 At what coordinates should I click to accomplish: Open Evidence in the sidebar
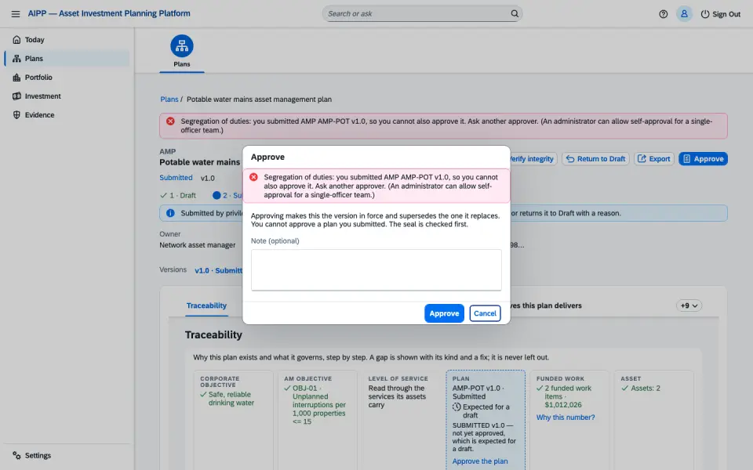click(67, 114)
